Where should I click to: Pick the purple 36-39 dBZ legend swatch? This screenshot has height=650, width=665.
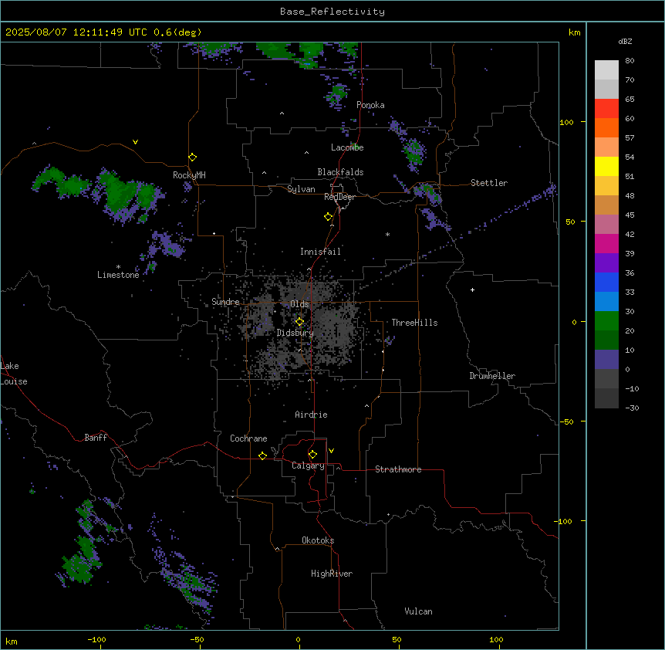coord(606,263)
